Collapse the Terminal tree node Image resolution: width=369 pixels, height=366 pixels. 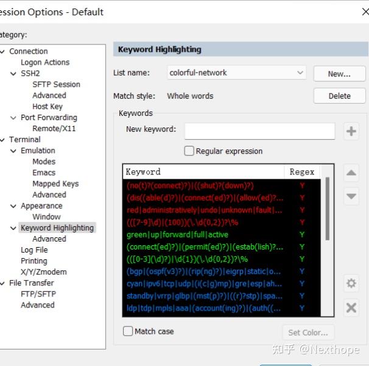coord(2,140)
